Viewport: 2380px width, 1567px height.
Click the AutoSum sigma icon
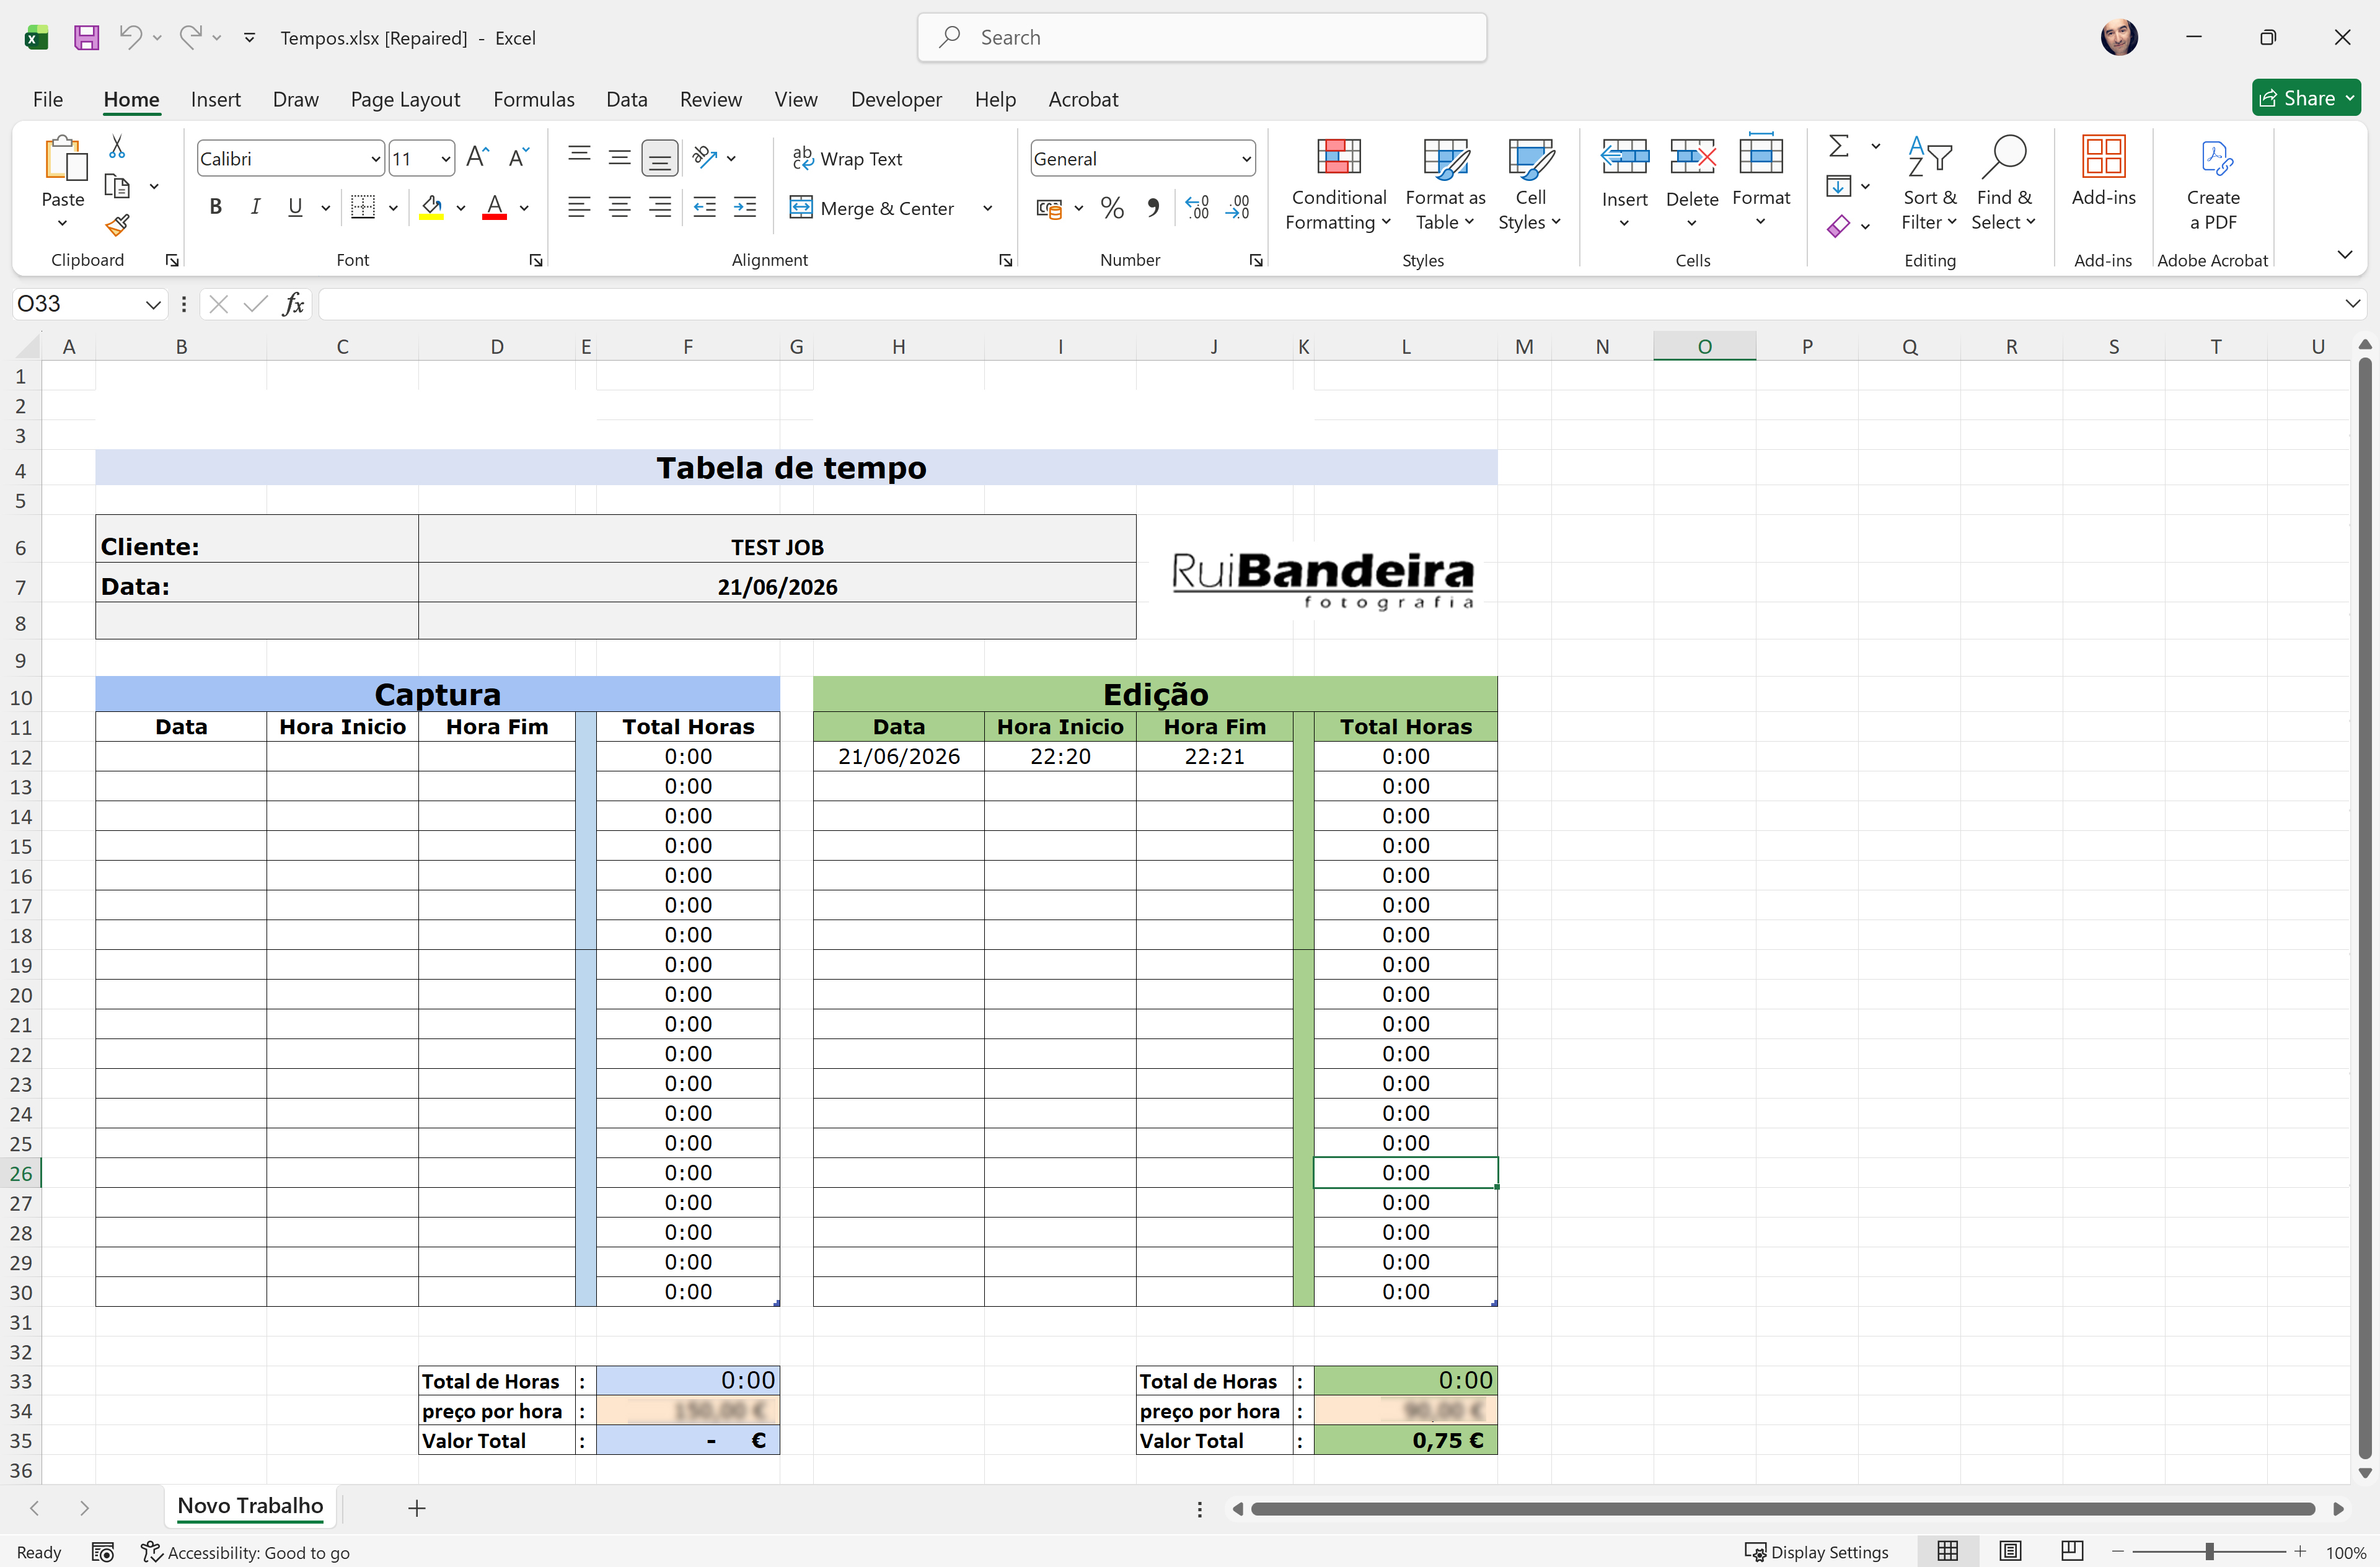tap(1838, 146)
